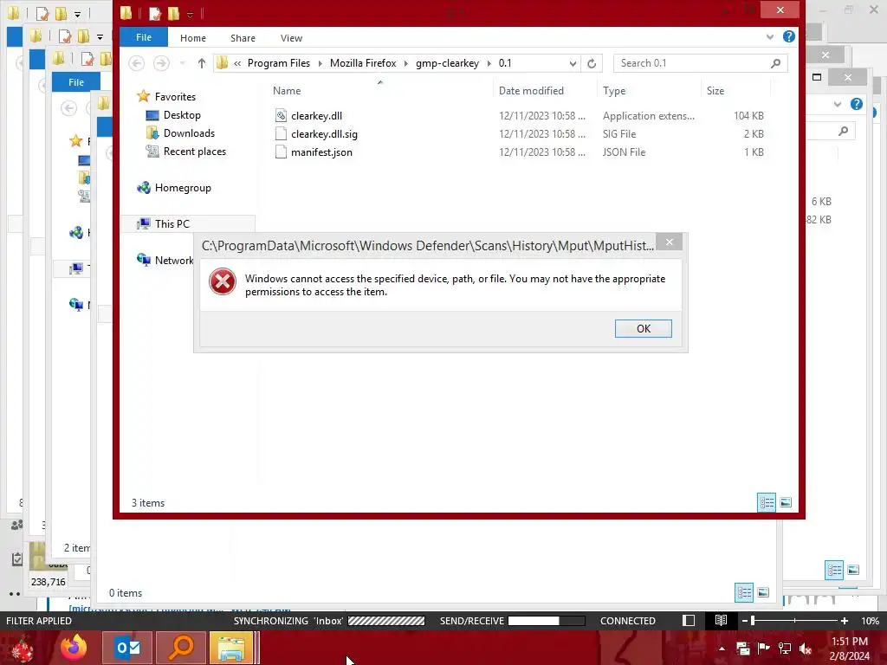Open the muted volume tray icon
The height and width of the screenshot is (665, 887).
point(806,649)
